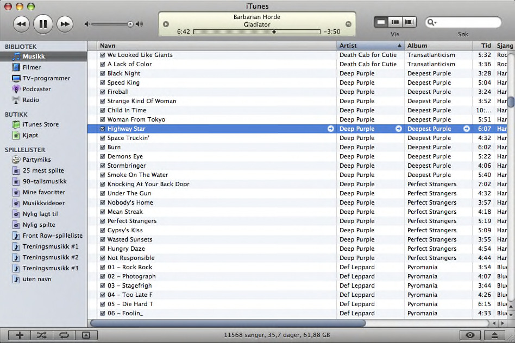Uncheck the Fireball song checkbox

pyautogui.click(x=103, y=92)
